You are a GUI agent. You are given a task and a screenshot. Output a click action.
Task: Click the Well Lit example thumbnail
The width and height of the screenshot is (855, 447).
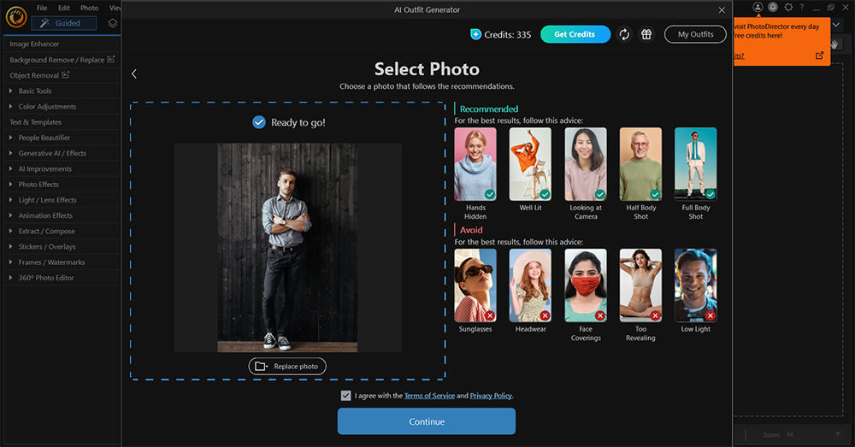coord(531,164)
